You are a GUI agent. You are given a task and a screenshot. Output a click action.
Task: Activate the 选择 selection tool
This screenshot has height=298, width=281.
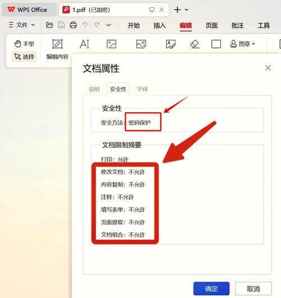click(x=24, y=57)
